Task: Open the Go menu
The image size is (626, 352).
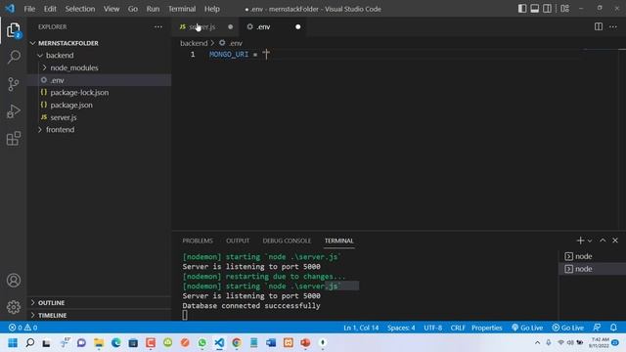Action: pyautogui.click(x=133, y=9)
